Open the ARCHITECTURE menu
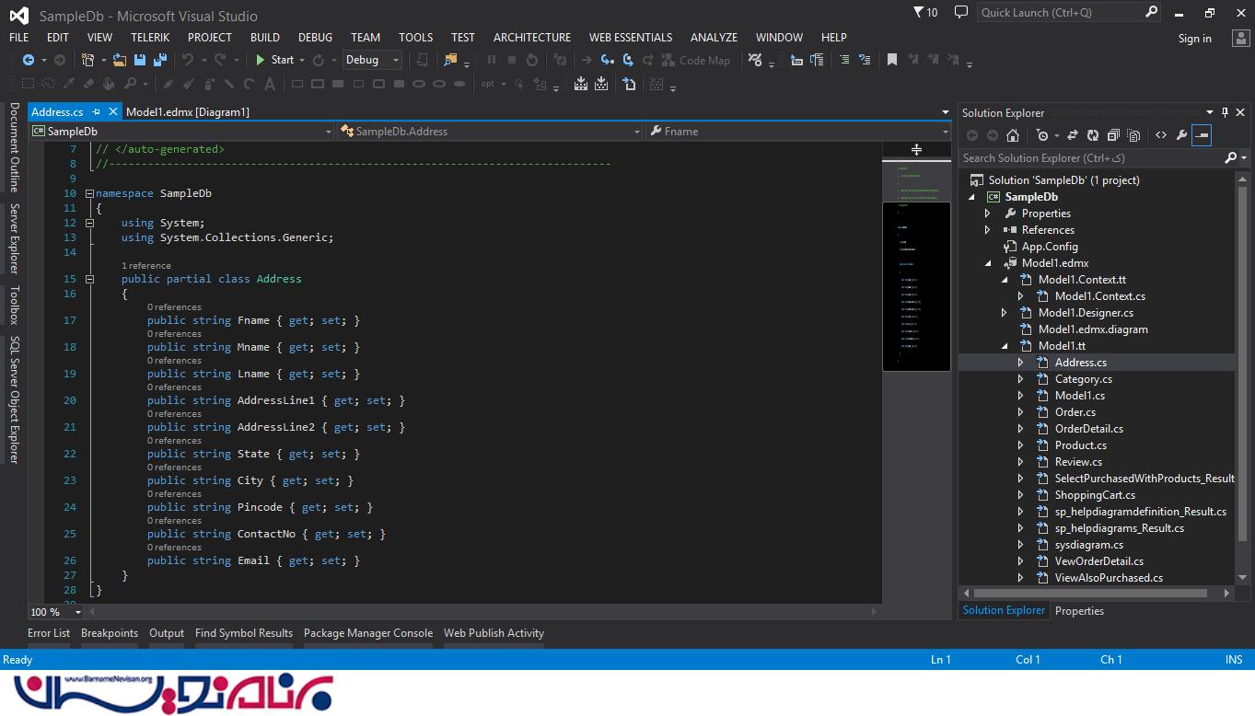 click(x=531, y=38)
